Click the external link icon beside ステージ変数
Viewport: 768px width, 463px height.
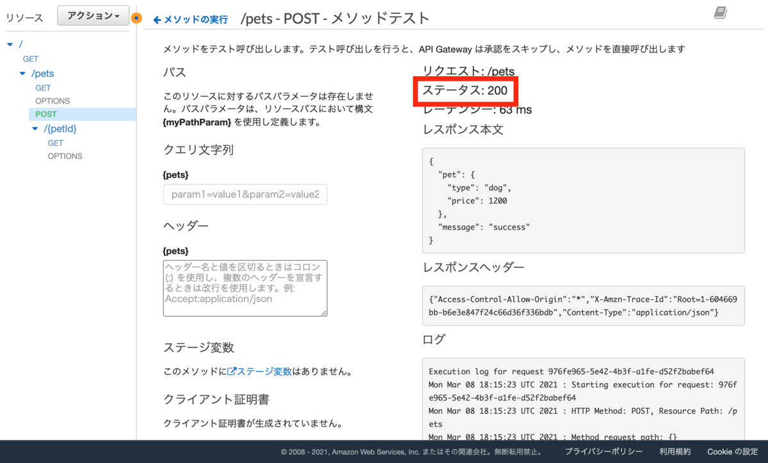[232, 371]
